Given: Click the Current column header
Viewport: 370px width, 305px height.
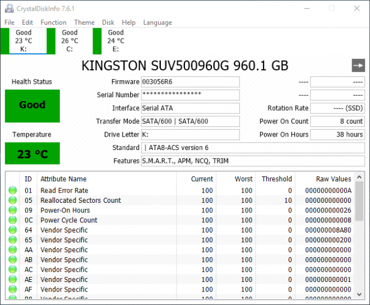Looking at the screenshot, I should pos(196,179).
